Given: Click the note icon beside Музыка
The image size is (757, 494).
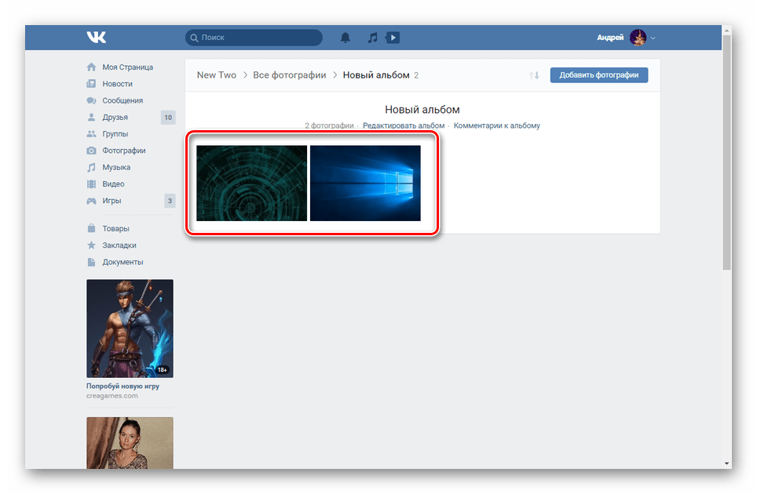Looking at the screenshot, I should click(91, 167).
